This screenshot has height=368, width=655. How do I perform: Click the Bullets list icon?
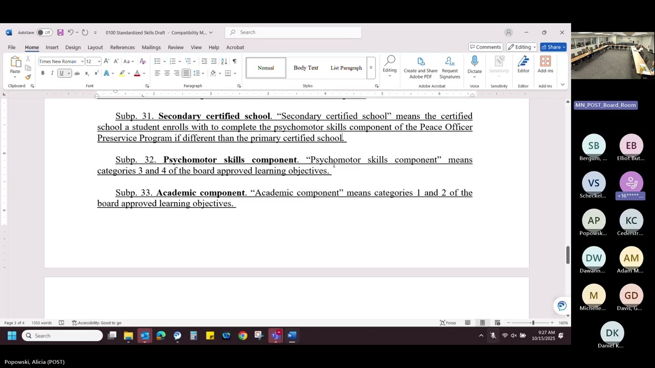157,61
